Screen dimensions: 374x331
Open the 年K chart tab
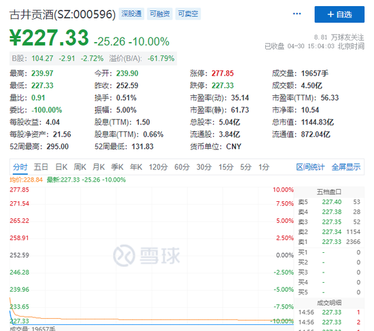136,167
